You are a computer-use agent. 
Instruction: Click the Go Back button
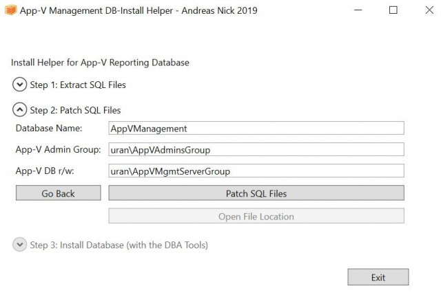58,193
